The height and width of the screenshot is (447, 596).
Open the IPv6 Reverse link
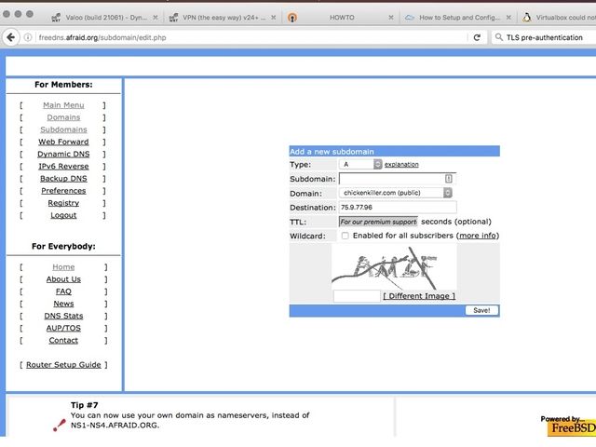63,166
